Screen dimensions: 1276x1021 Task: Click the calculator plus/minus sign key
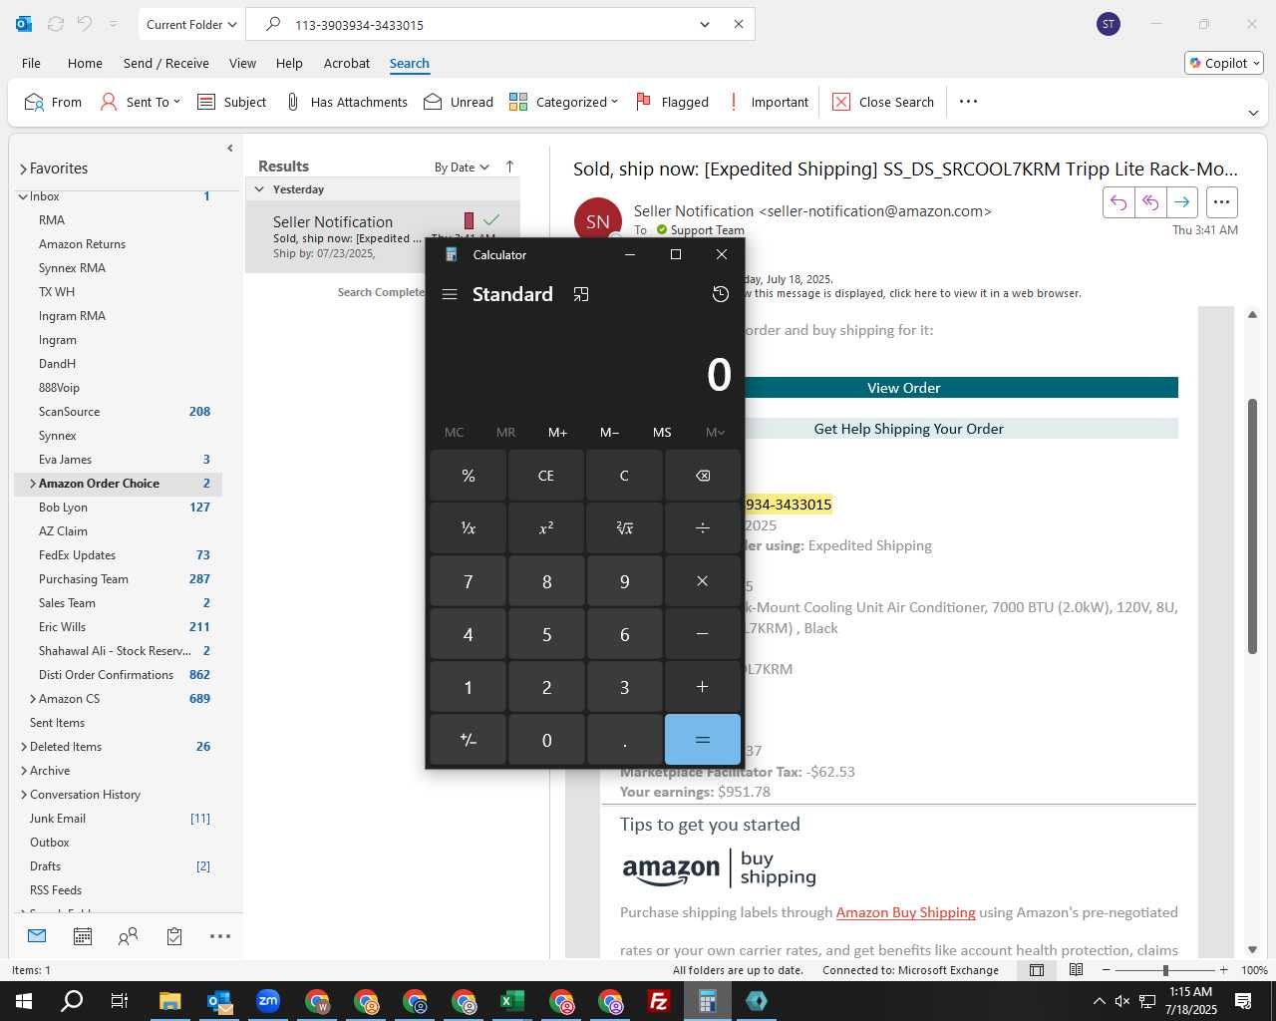click(x=469, y=740)
